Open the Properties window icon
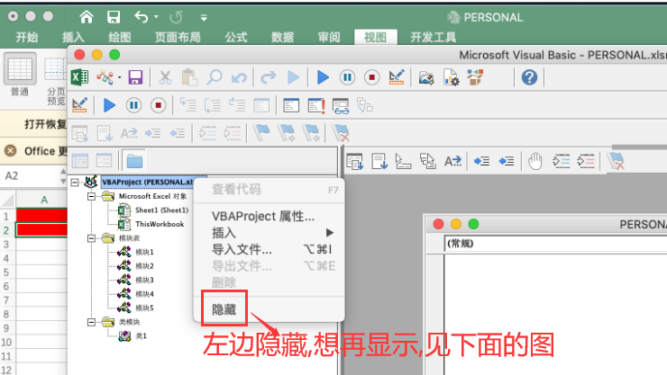The height and width of the screenshot is (375, 667). coord(451,77)
